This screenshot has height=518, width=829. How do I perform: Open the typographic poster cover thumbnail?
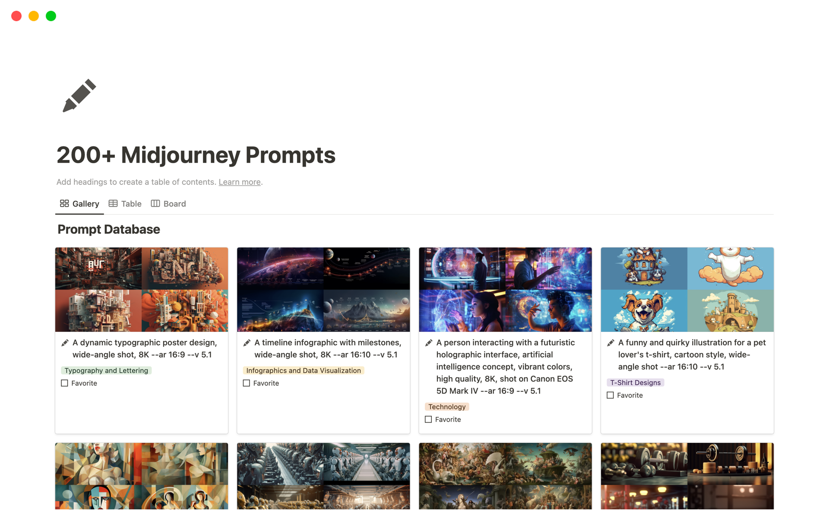click(142, 290)
